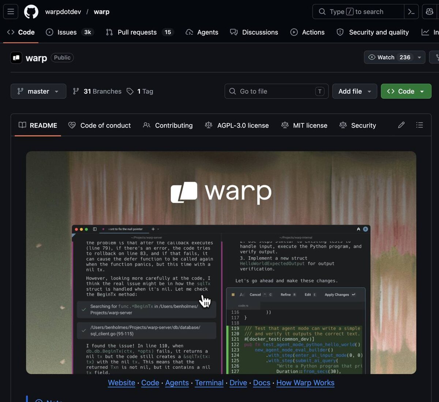Click the Go to file search field
Image resolution: width=439 pixels, height=402 pixels.
pos(277,91)
